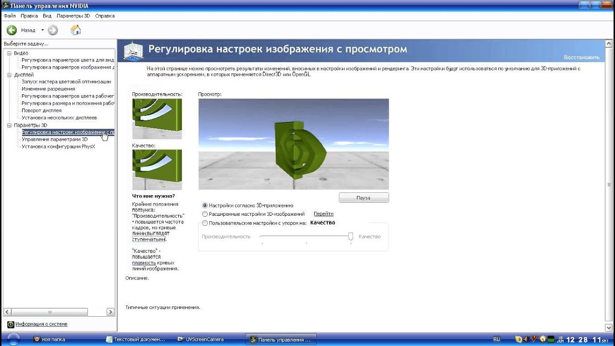Screen dimensions: 615x346
Task: Select 'Установка нескольких дисплеев' tree item
Action: tap(59, 118)
